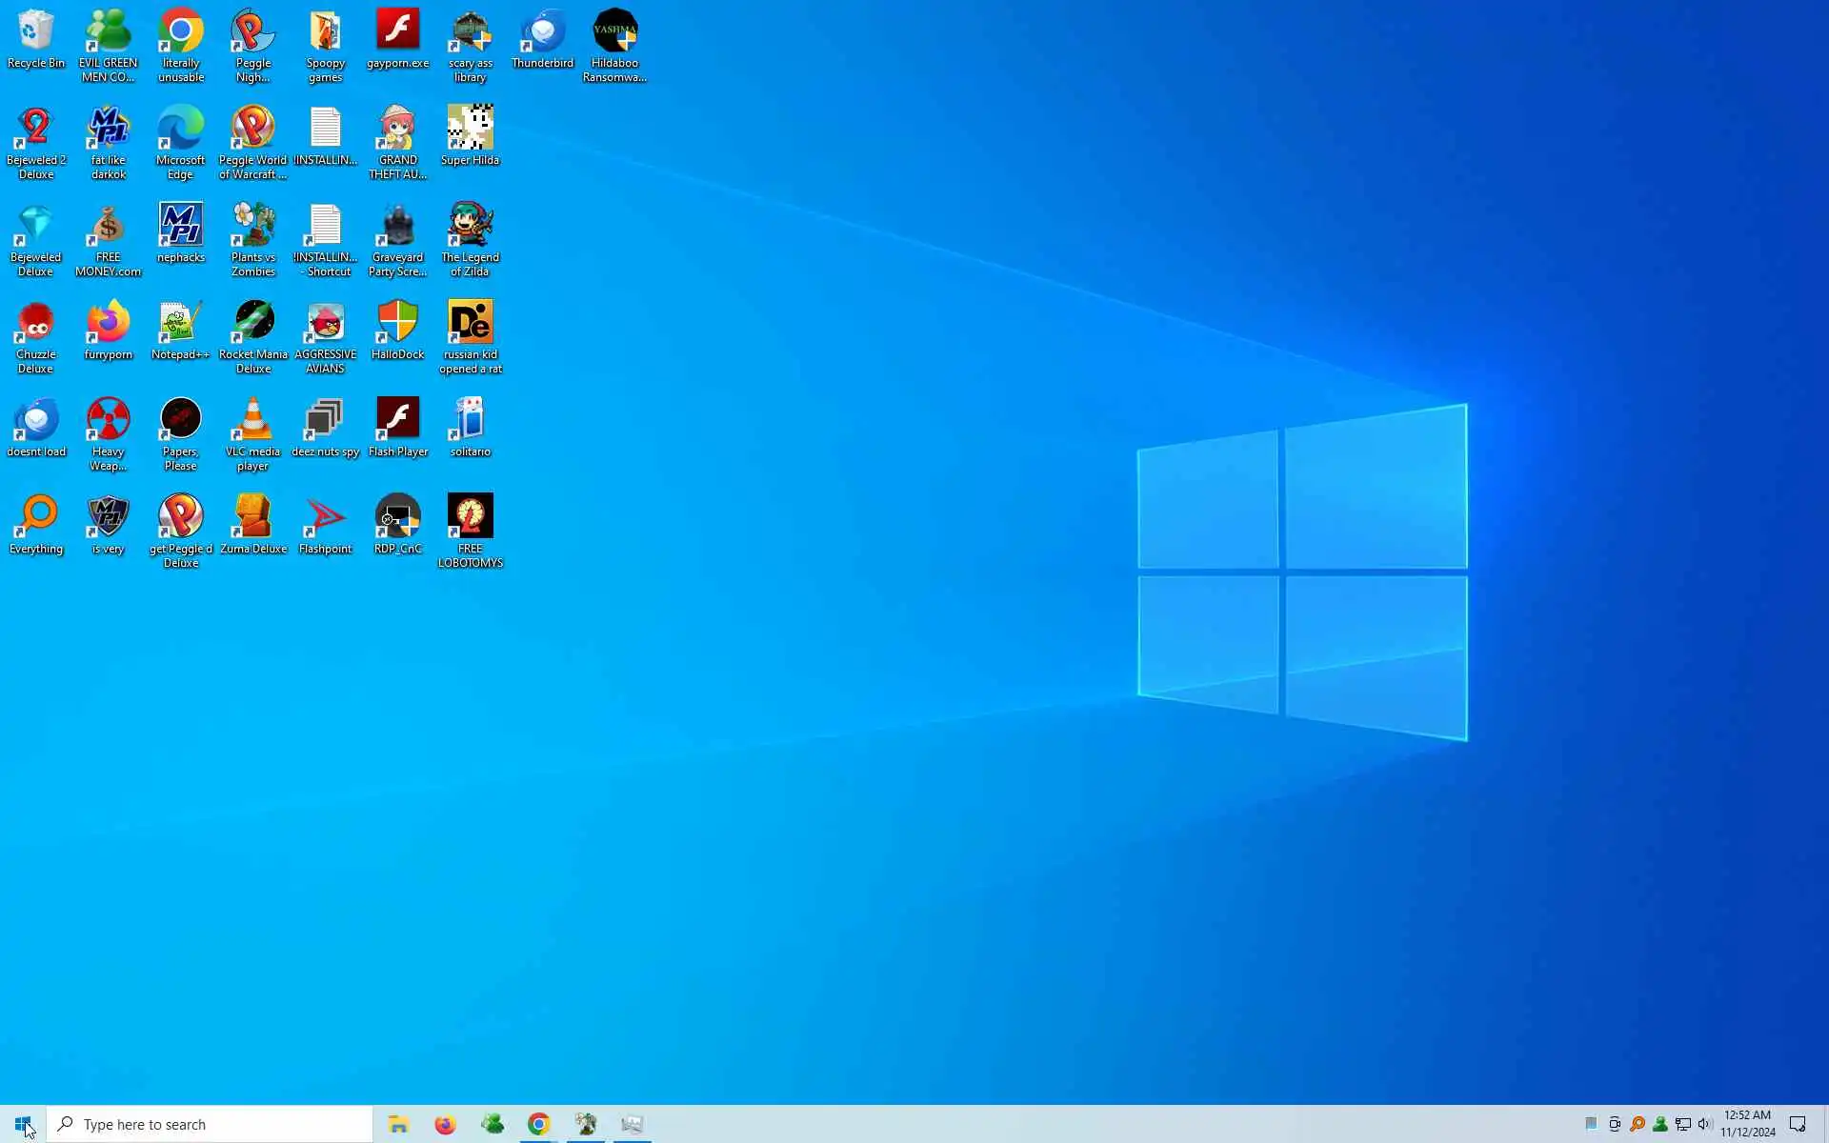Image resolution: width=1829 pixels, height=1143 pixels.
Task: Open the volume control in system tray
Action: tap(1704, 1125)
